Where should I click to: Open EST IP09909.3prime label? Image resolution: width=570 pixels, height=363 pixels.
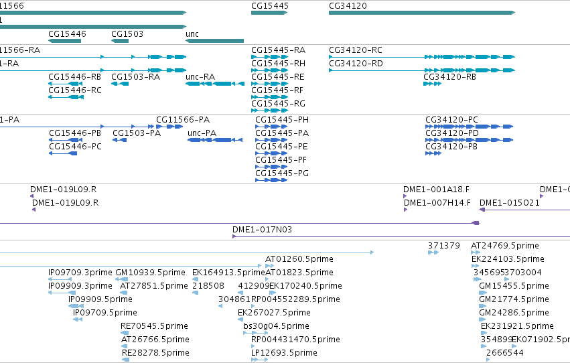tap(80, 287)
